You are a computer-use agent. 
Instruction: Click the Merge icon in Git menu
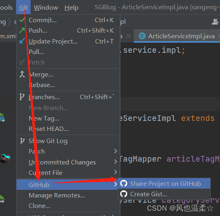point(22,74)
